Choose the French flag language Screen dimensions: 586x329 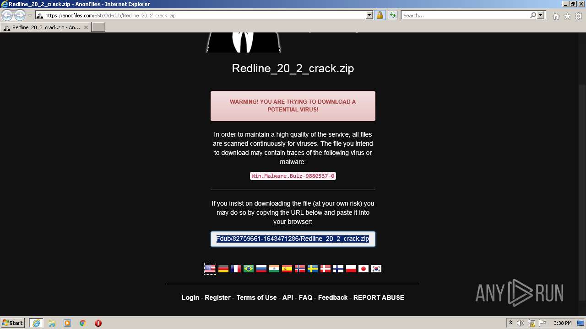[x=236, y=269]
